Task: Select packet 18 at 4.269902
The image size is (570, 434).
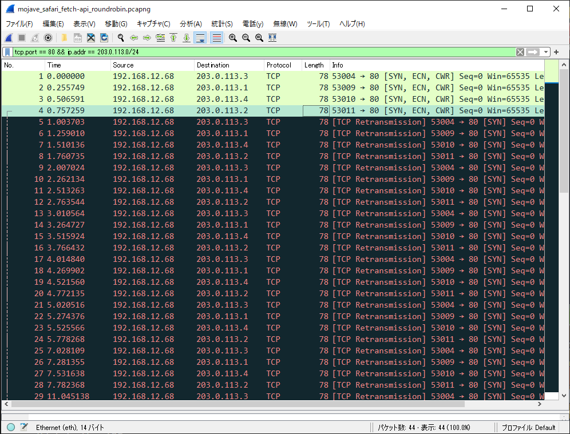Action: click(273, 270)
